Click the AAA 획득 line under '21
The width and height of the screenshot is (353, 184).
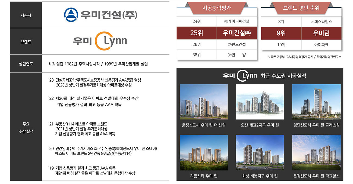coord(85,134)
